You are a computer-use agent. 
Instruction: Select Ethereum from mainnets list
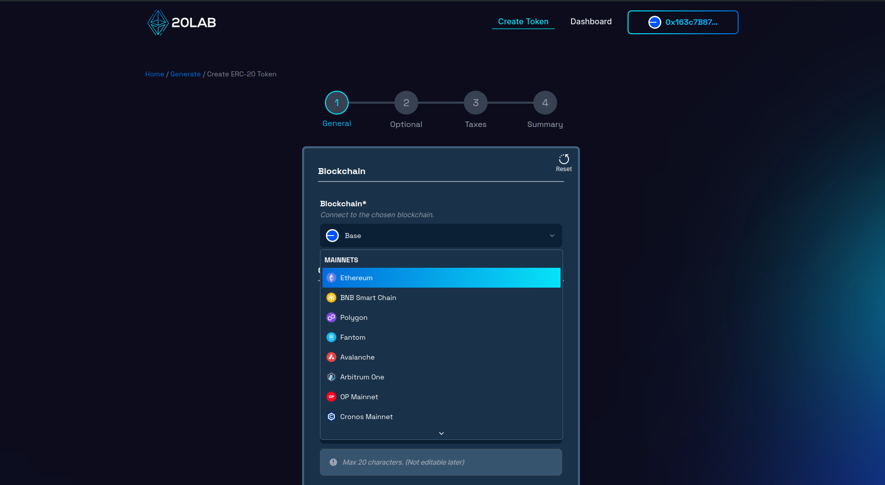(442, 278)
